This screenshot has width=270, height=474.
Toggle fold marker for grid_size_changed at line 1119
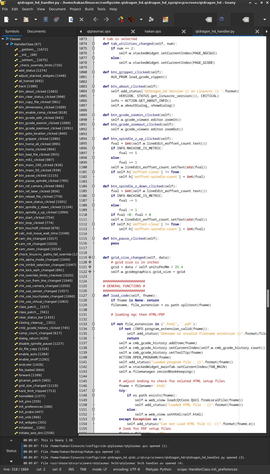[x=93, y=257]
